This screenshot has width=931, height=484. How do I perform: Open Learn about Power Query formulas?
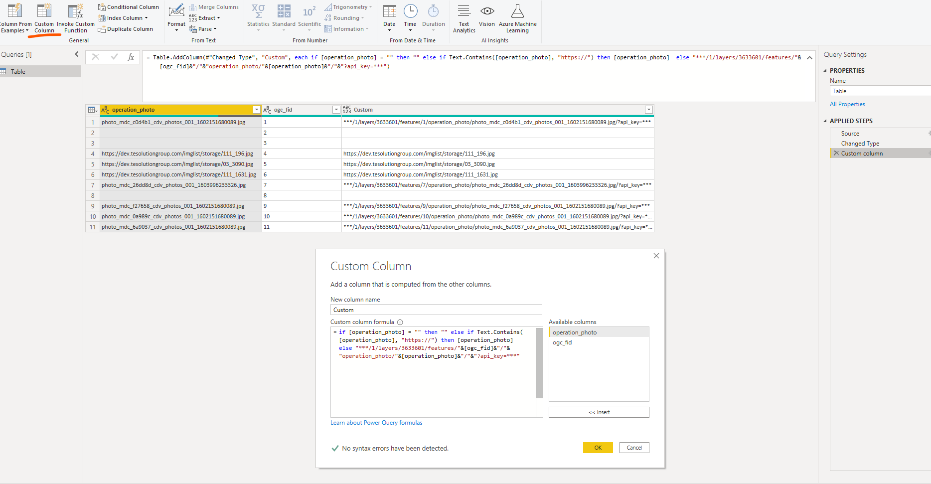[x=376, y=423]
